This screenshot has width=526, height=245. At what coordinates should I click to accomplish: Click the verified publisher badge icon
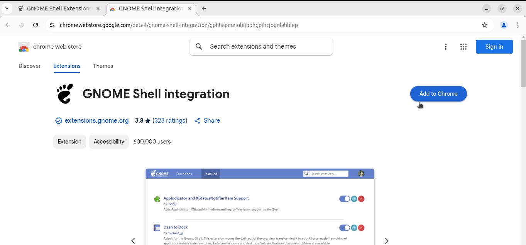[x=59, y=121]
